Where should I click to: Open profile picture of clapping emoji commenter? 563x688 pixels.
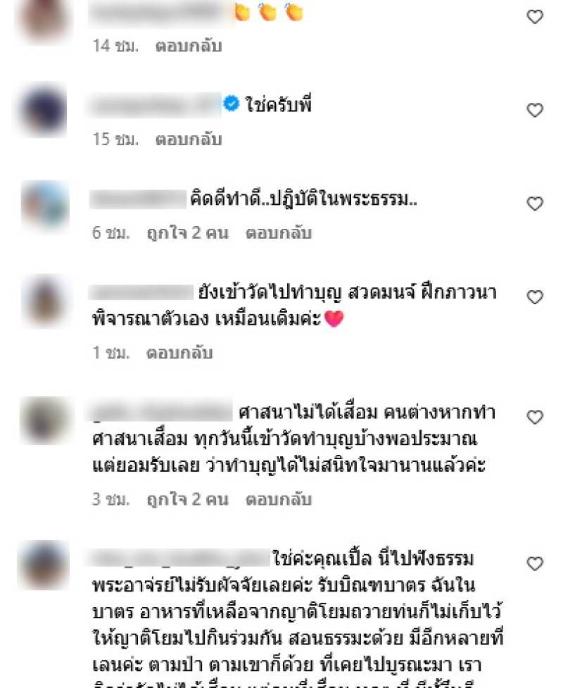(44, 18)
